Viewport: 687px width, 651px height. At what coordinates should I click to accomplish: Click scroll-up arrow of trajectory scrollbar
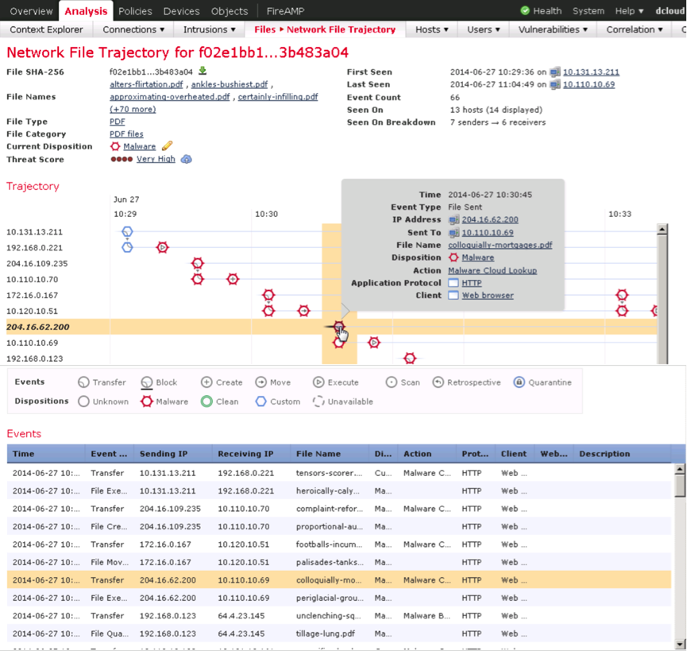[662, 229]
